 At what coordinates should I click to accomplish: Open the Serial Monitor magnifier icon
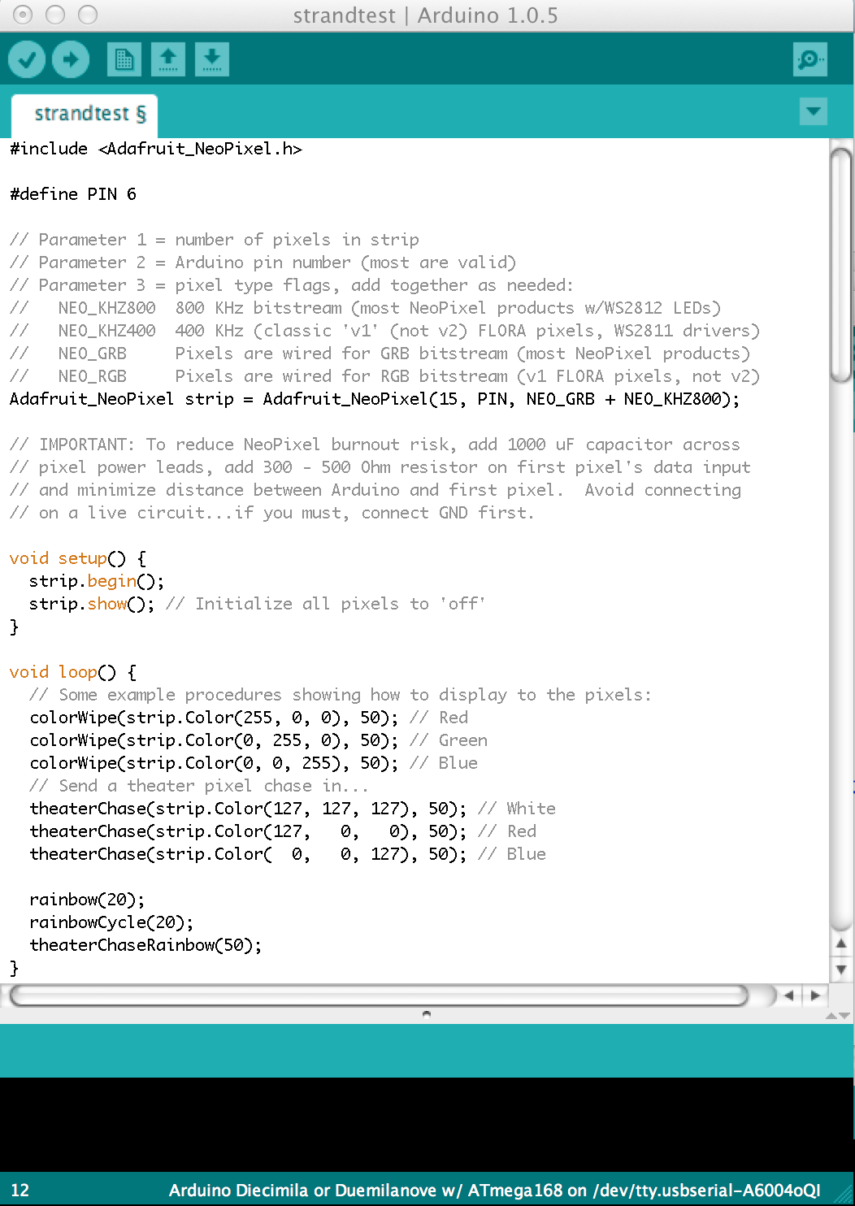[809, 59]
